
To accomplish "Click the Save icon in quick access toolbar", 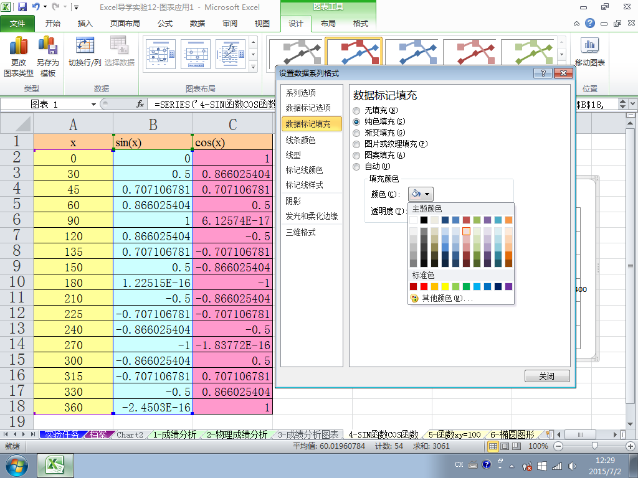I will coord(22,7).
